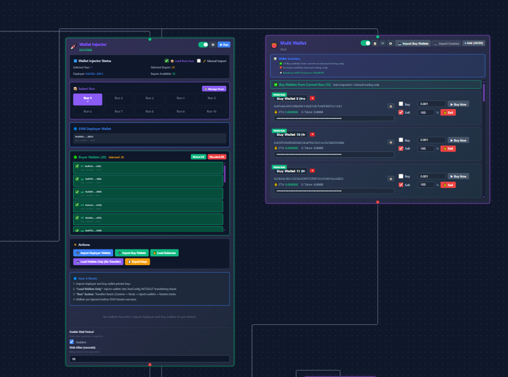Enable the Buy checkbox for Buy Wallet 9
Image resolution: width=508 pixels, height=377 pixels.
[401, 103]
